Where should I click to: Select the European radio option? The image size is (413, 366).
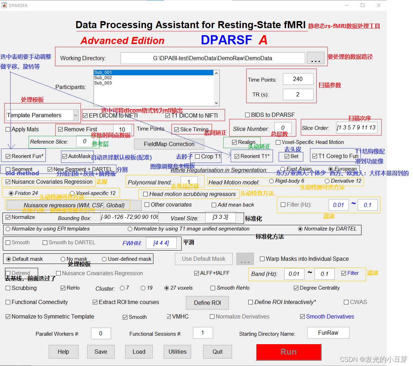click(x=330, y=169)
